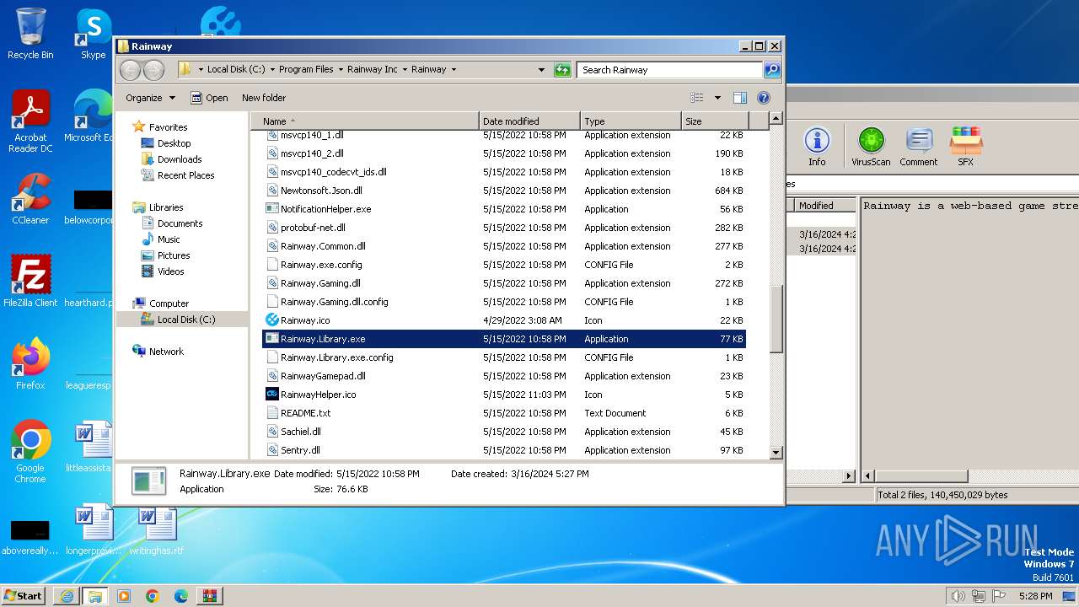The image size is (1079, 607).
Task: Click Modified column header in WinRAR
Action: [824, 206]
